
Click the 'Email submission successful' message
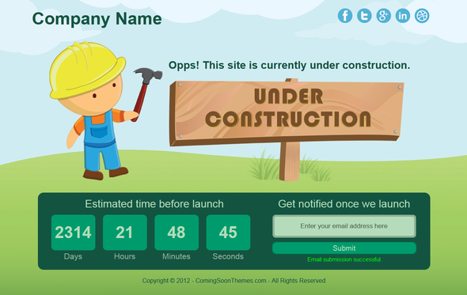coord(344,259)
